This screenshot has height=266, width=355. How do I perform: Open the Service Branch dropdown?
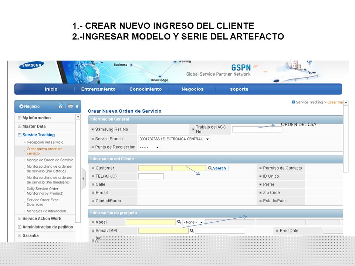[174, 139]
